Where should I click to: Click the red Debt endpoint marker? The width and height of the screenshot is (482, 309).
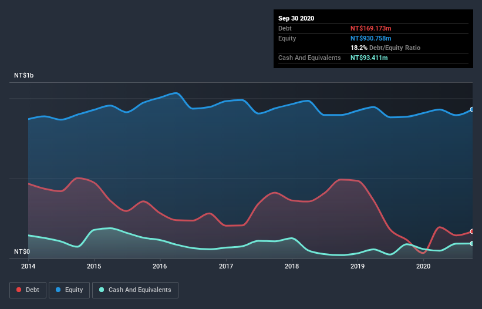point(472,231)
